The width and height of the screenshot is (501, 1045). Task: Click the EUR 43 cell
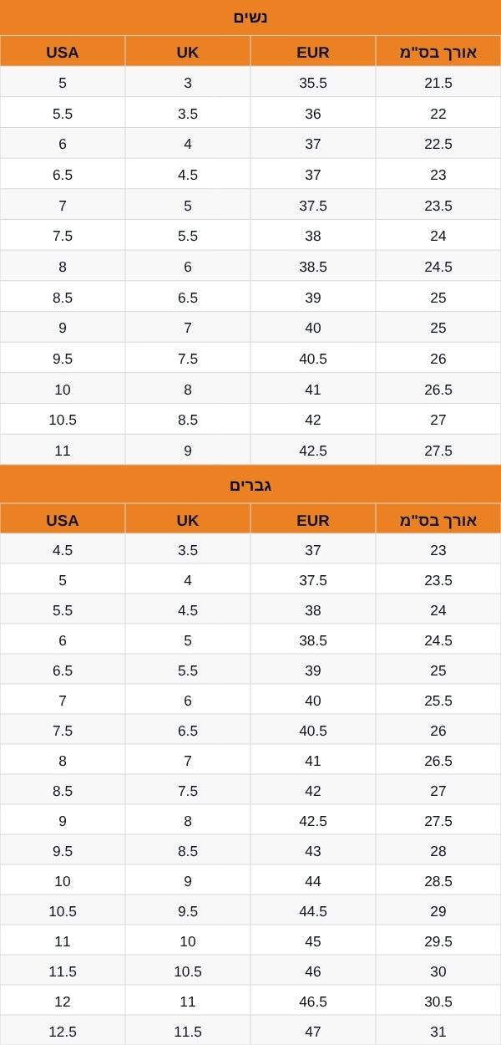click(313, 851)
